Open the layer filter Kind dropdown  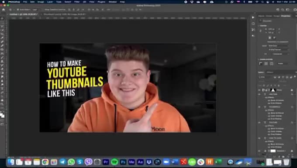(x=266, y=77)
